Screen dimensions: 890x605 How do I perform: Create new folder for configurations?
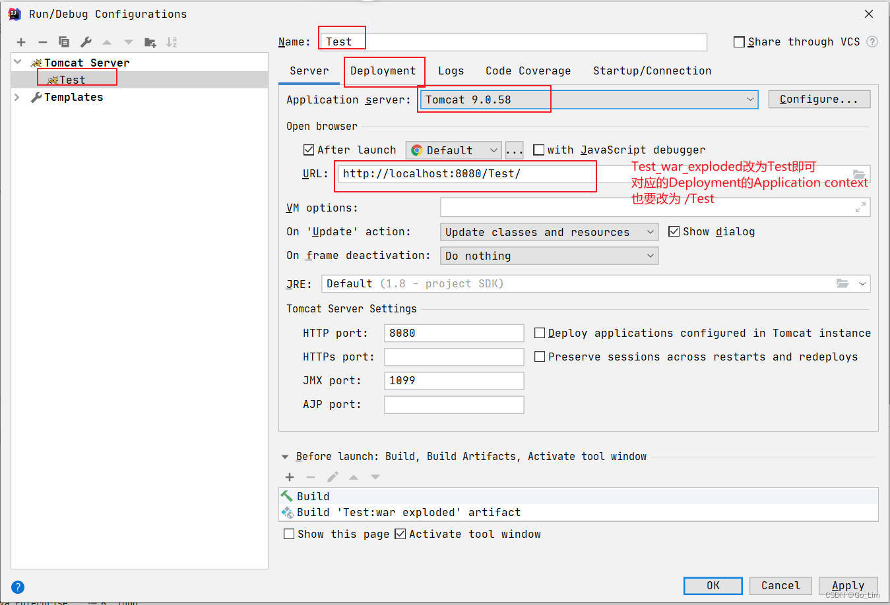150,42
